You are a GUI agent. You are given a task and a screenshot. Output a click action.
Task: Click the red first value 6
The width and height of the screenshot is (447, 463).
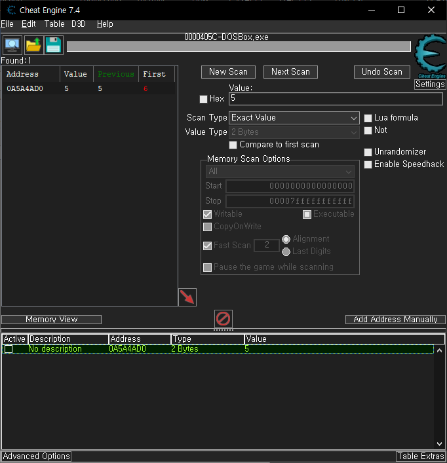click(146, 88)
